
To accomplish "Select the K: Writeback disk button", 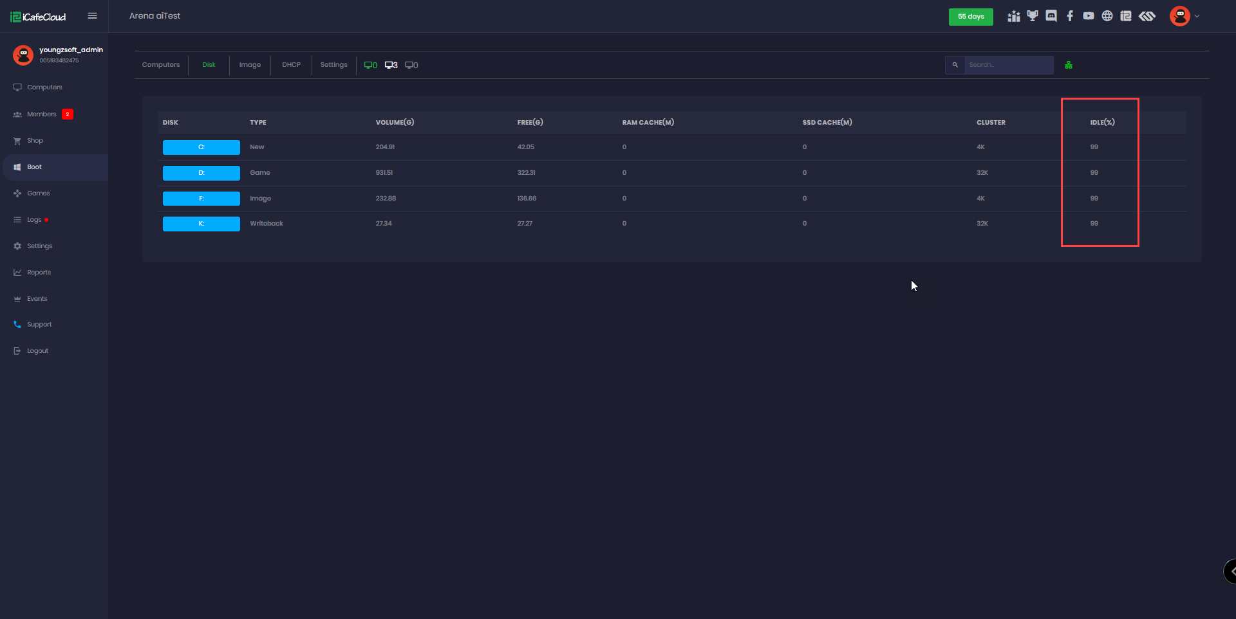I will point(201,224).
